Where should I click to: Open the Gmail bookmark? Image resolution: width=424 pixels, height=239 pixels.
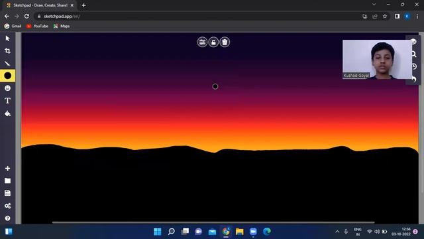tap(13, 26)
